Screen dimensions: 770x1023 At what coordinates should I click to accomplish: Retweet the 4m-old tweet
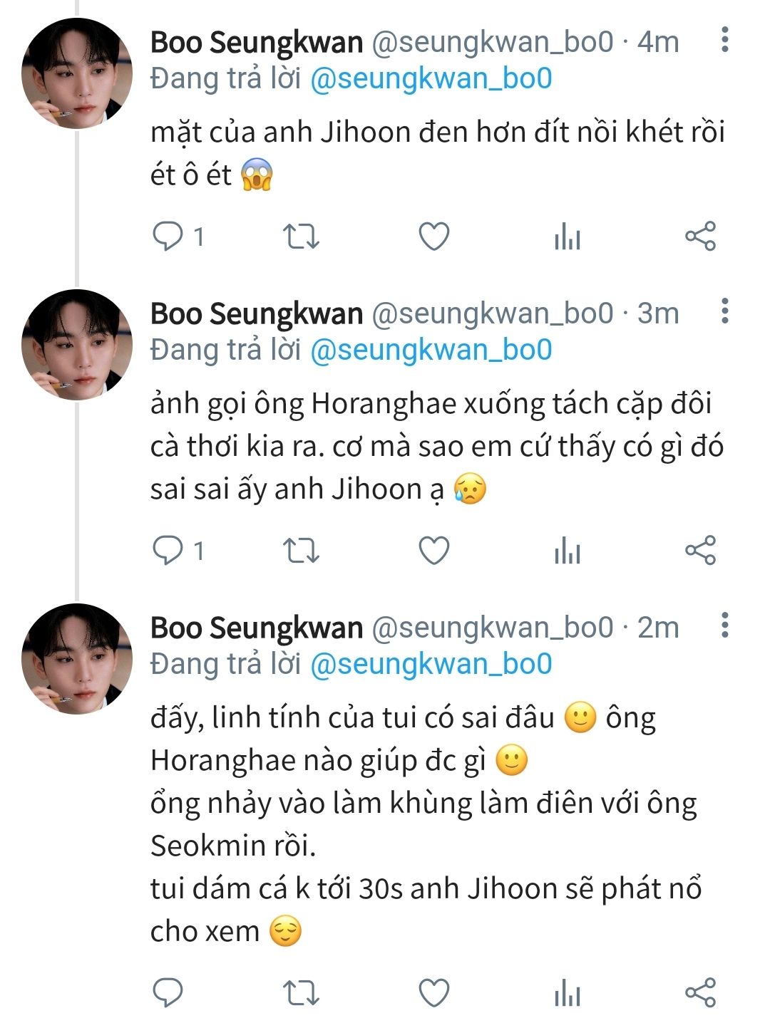click(301, 237)
